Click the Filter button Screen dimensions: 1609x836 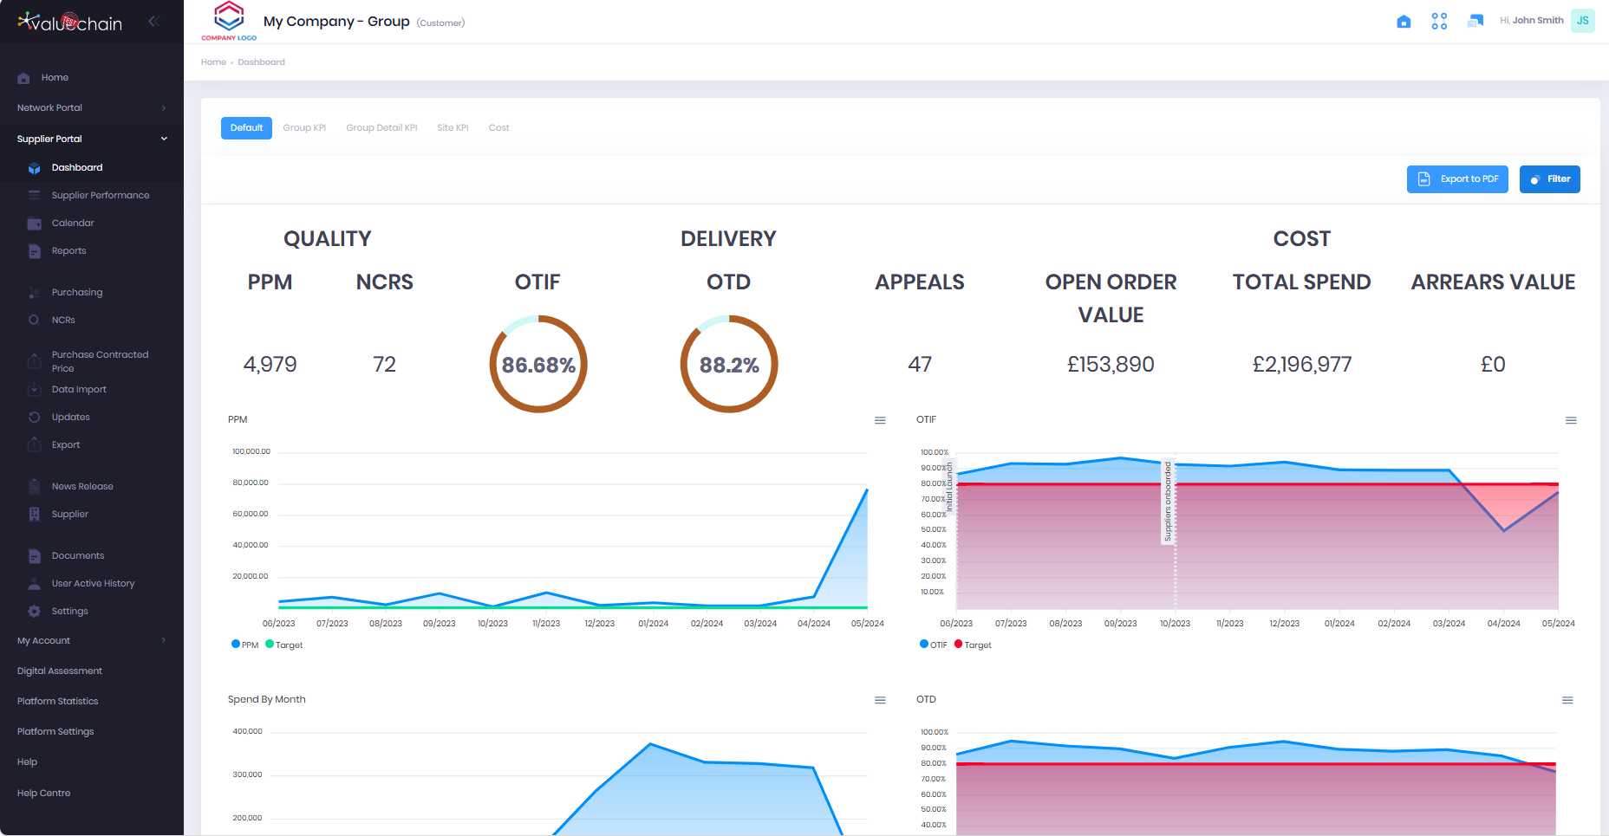1549,179
